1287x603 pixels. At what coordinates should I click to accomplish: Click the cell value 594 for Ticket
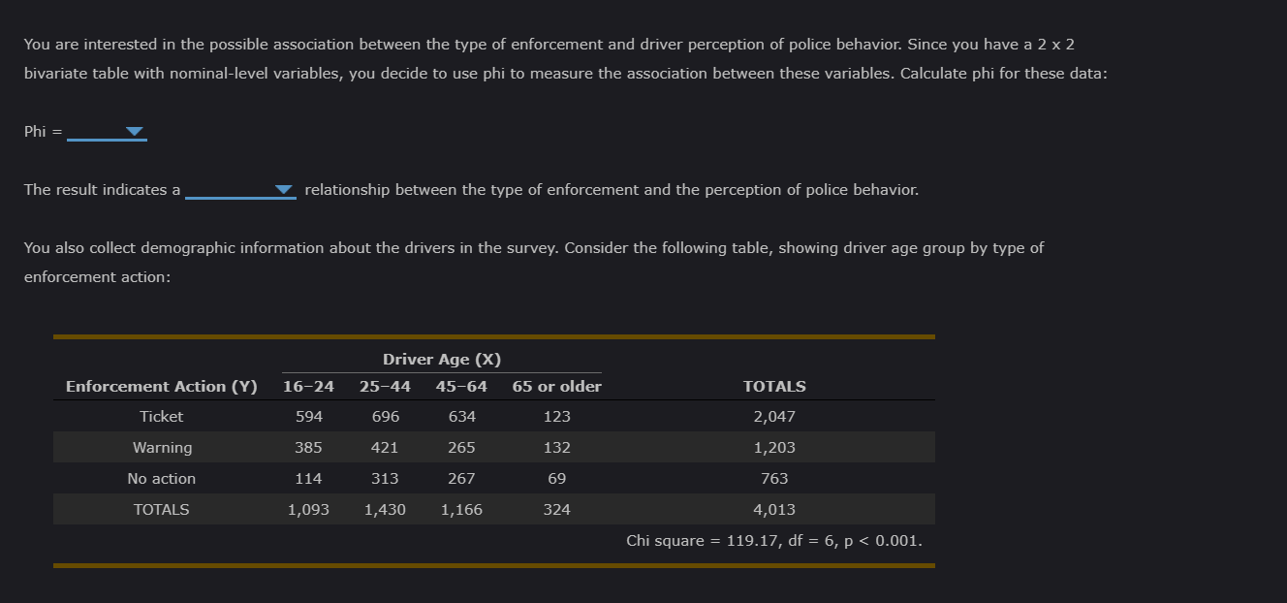point(308,417)
